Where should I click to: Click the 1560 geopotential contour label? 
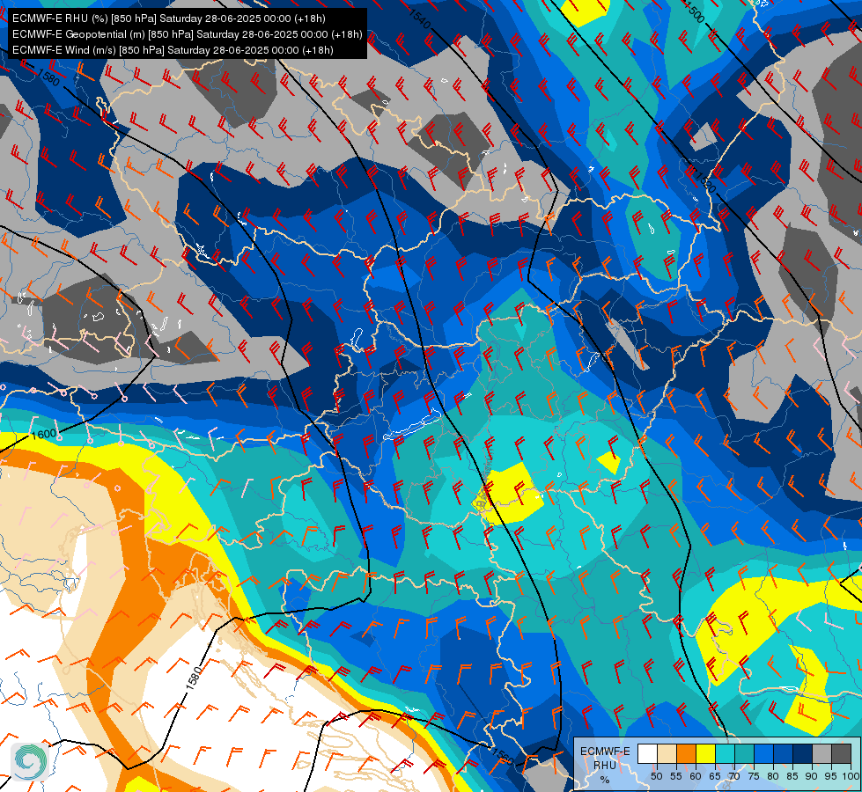tap(502, 757)
